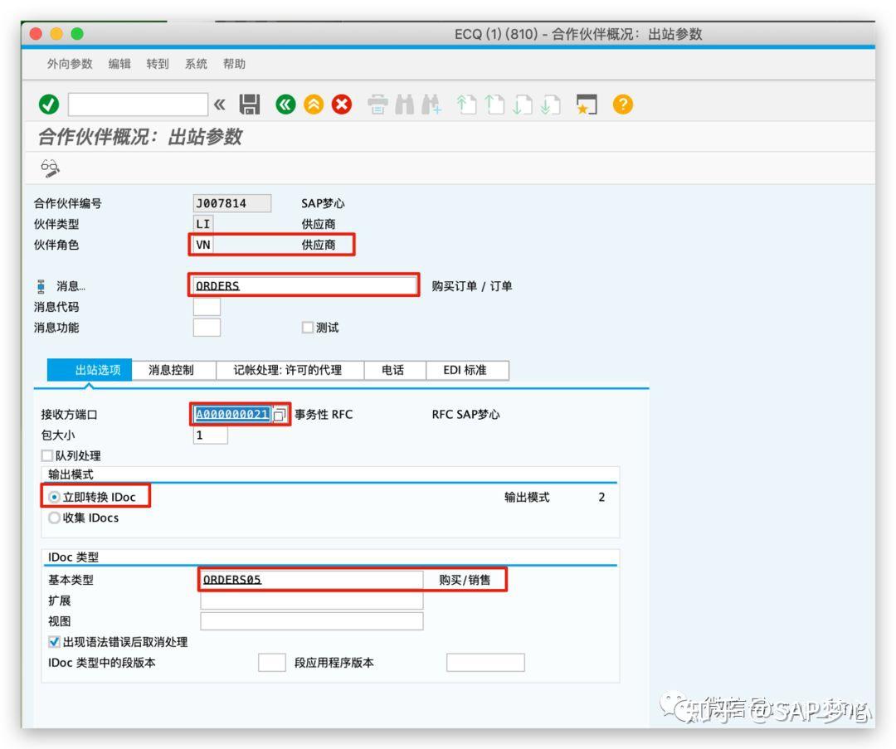Viewport: 896px width, 749px height.
Task: Click the message type icon beside 消息
Action: 41,285
